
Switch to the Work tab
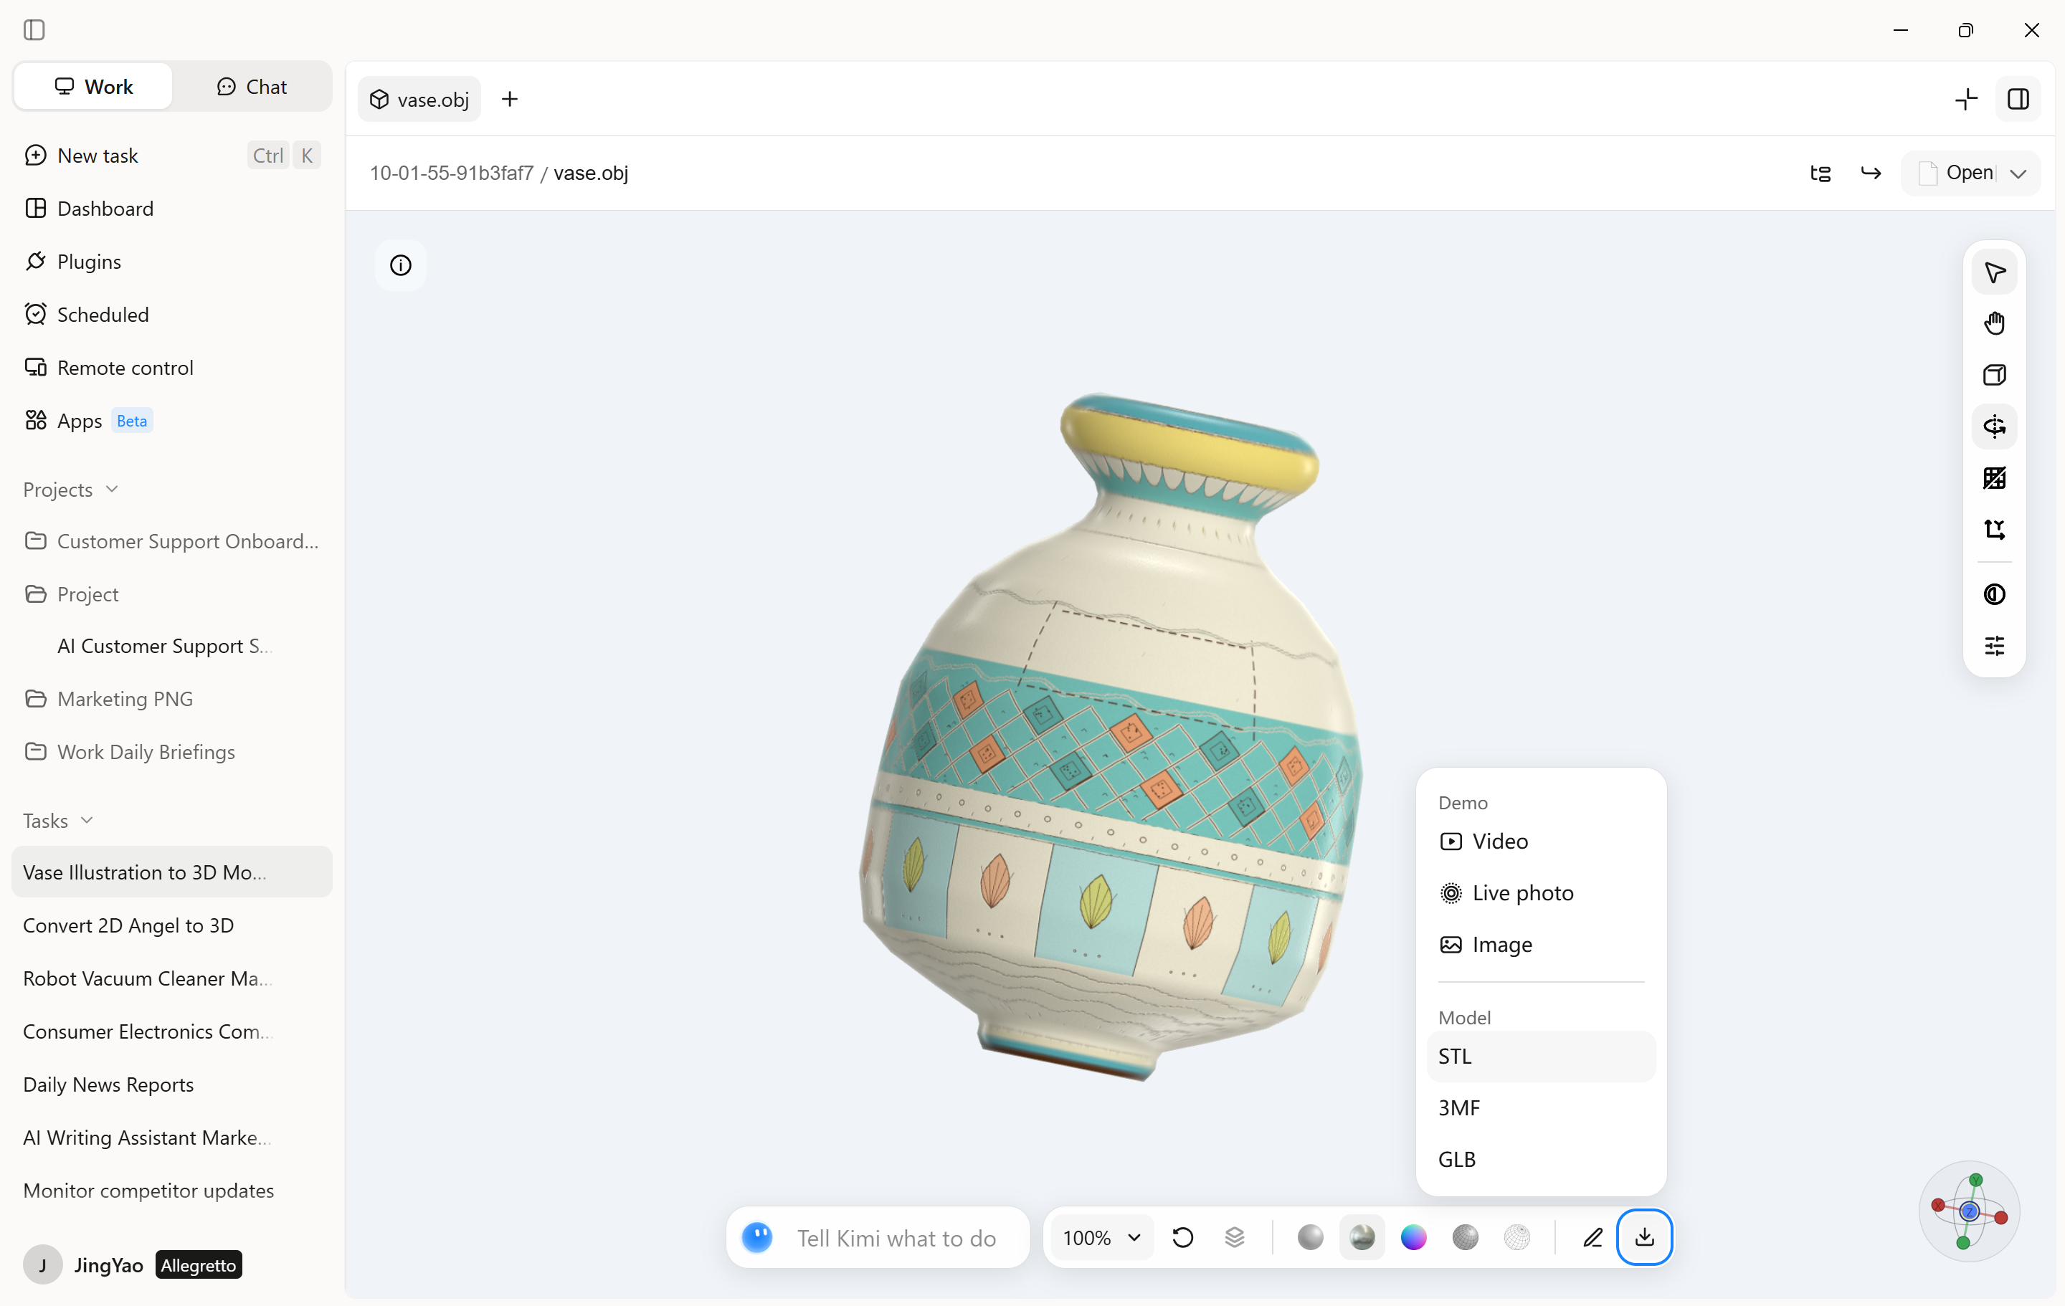(x=93, y=87)
